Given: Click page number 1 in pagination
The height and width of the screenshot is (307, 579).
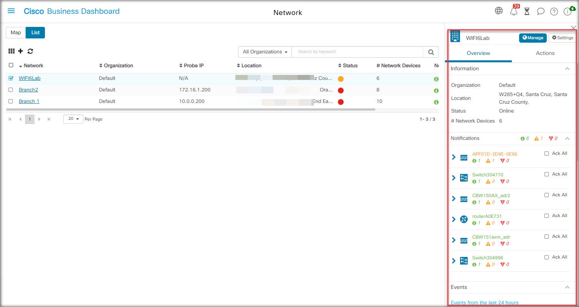Looking at the screenshot, I should (30, 119).
